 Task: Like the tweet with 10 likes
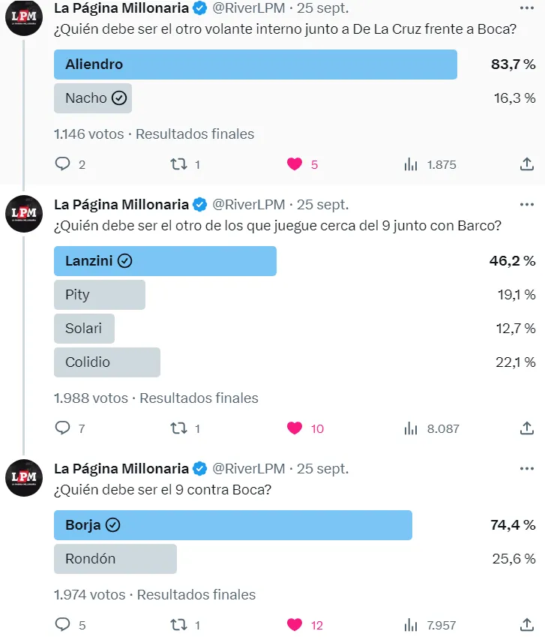tap(295, 428)
